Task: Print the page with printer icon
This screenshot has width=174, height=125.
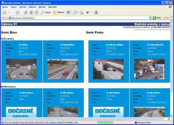Action: pos(81,12)
